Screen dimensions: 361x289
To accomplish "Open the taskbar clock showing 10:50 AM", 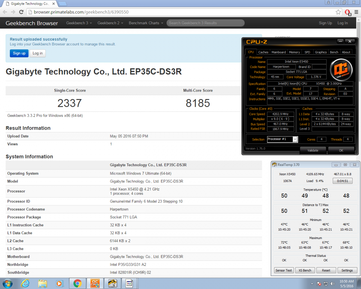I will point(347,284).
